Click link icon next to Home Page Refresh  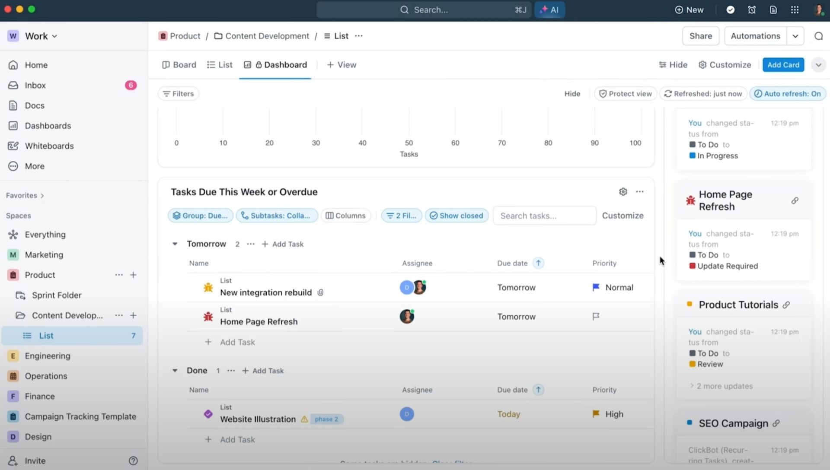(x=795, y=201)
